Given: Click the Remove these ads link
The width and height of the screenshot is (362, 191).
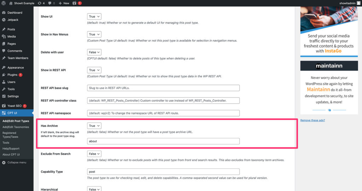Looking at the screenshot, I should (313, 120).
